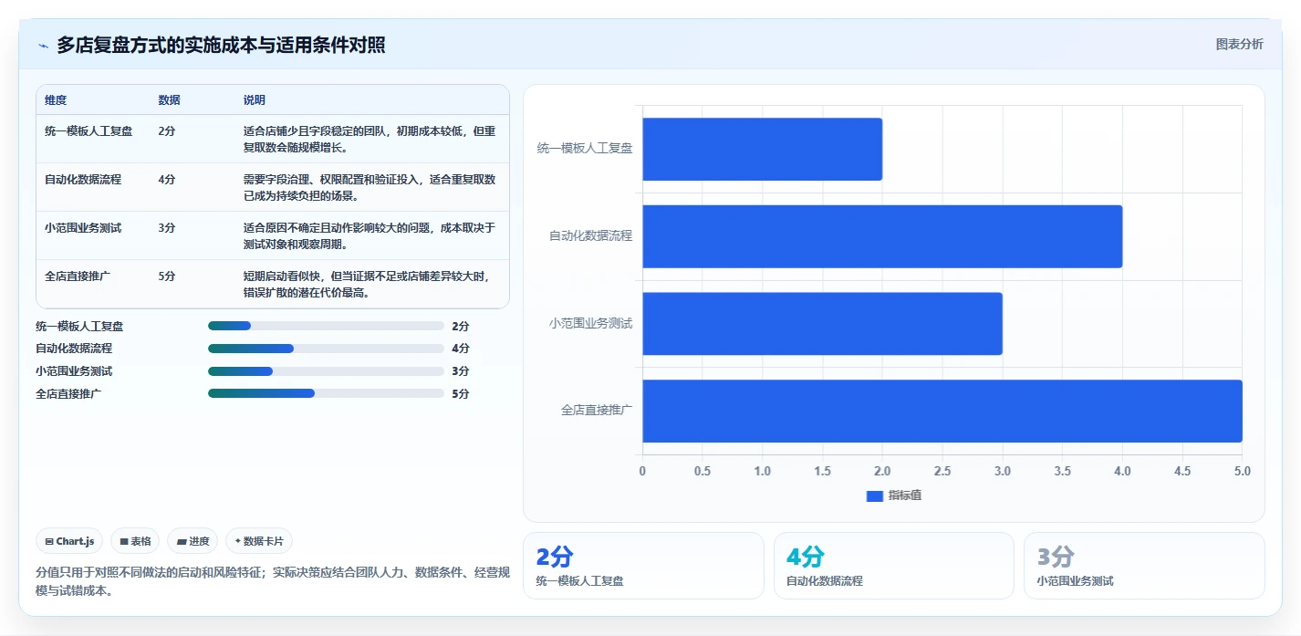Open the 4分 自动化数据流程 data card
The height and width of the screenshot is (636, 1301).
click(894, 566)
